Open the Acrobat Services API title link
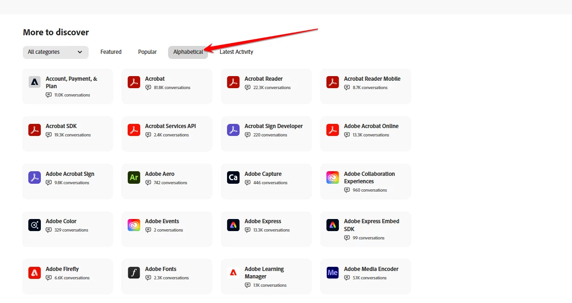572x303 pixels. 170,126
